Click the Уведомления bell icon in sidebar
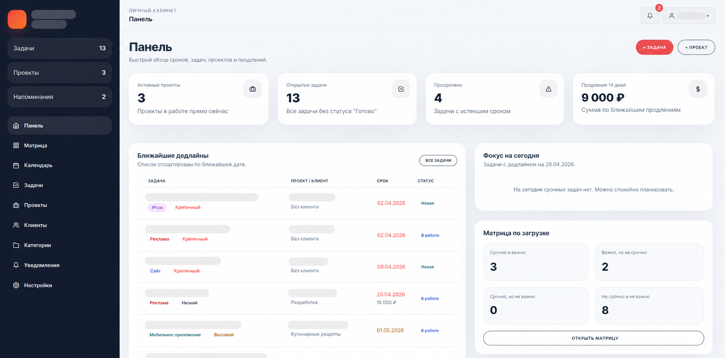 (x=16, y=265)
